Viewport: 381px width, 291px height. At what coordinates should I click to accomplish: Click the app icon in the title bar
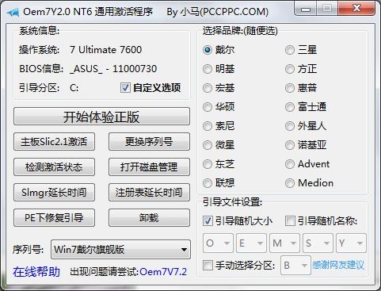tap(13, 12)
